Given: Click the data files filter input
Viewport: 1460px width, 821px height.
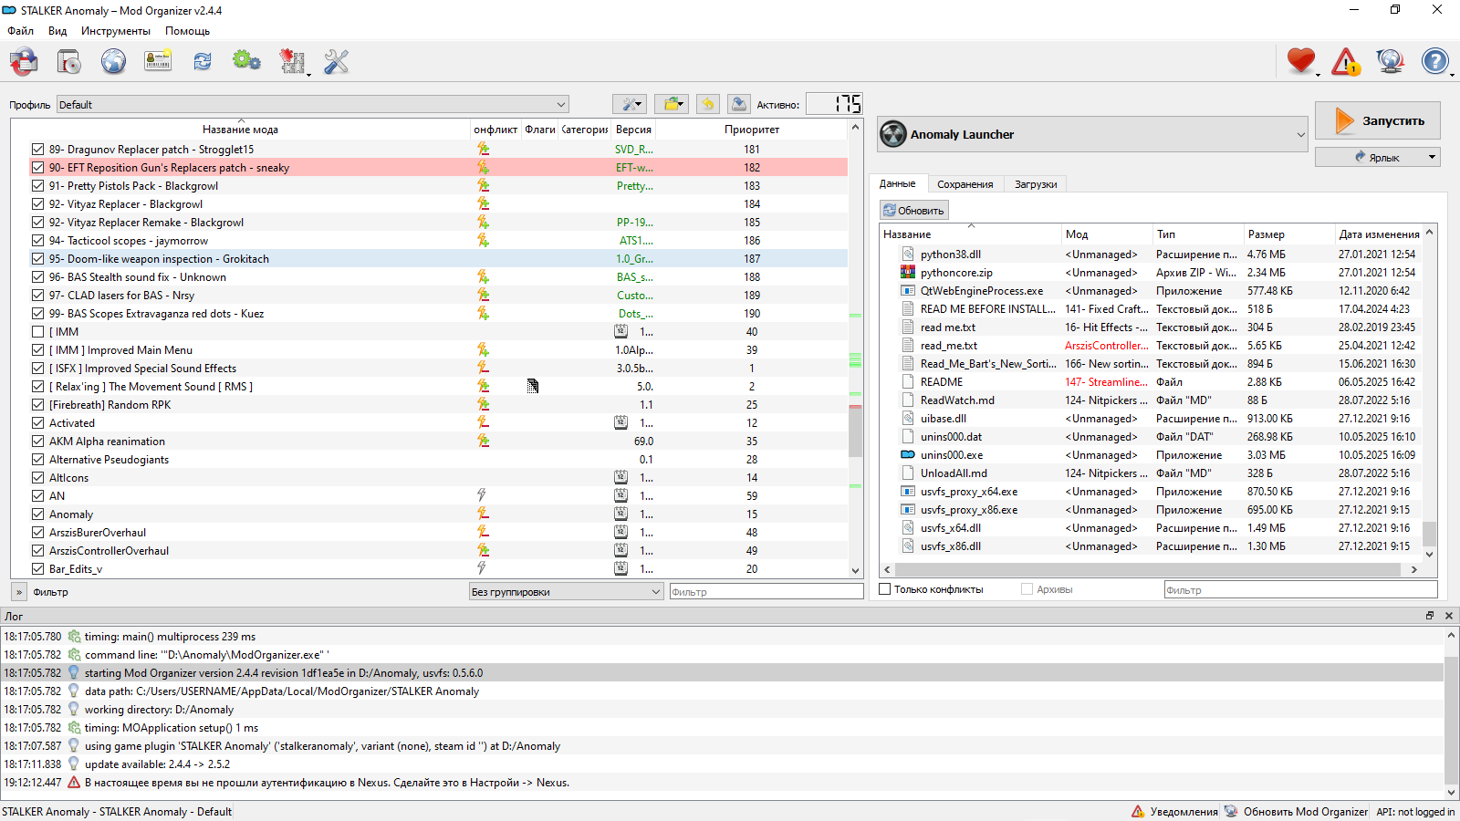Looking at the screenshot, I should click(x=1300, y=589).
